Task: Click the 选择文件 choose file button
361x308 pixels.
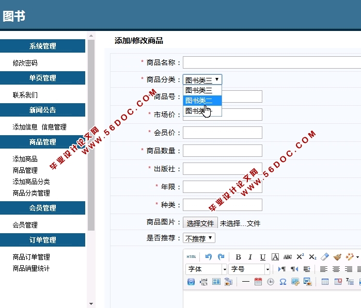Action: point(200,223)
